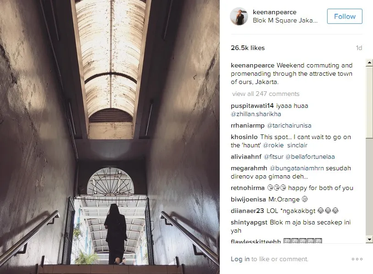Viewport: 373px width, 274px height.
Task: Open the @bungataniamhrn mention link
Action: click(x=297, y=168)
